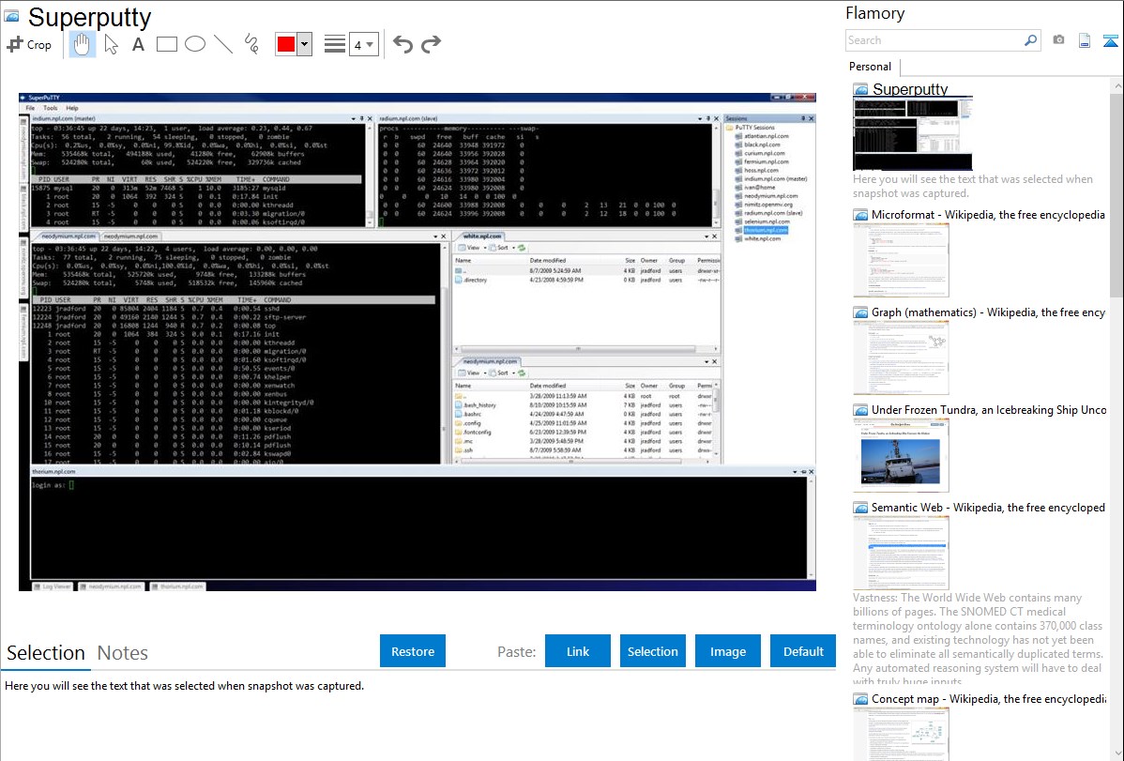Image resolution: width=1124 pixels, height=761 pixels.
Task: Switch to the Selection tab
Action: (46, 653)
